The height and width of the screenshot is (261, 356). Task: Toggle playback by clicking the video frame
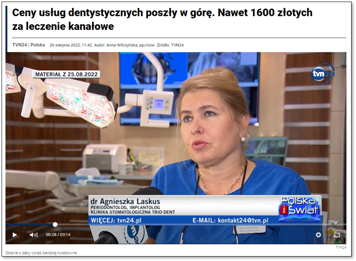tap(178, 143)
